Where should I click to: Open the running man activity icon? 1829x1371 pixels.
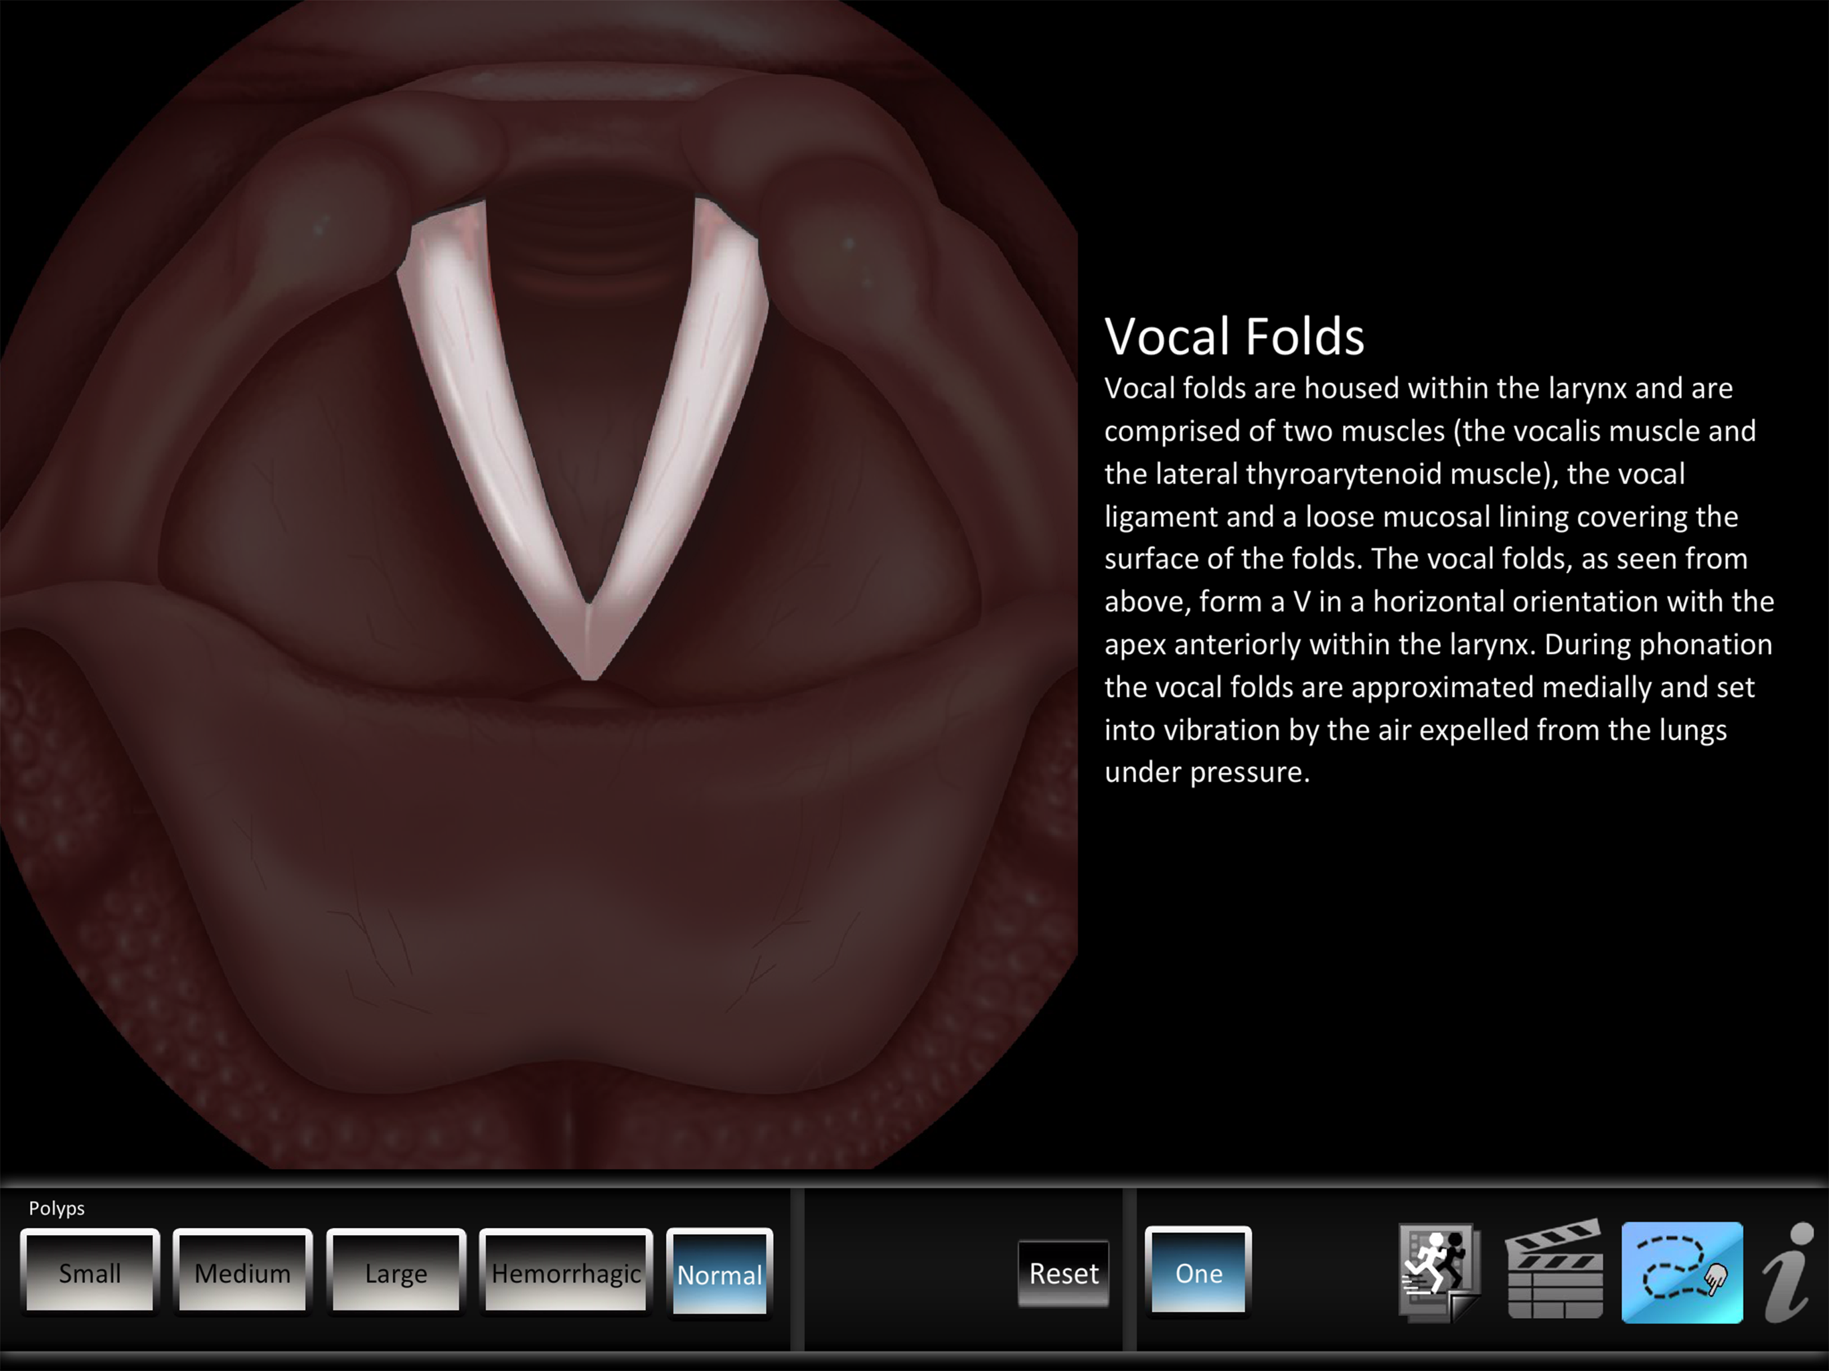tap(1439, 1273)
